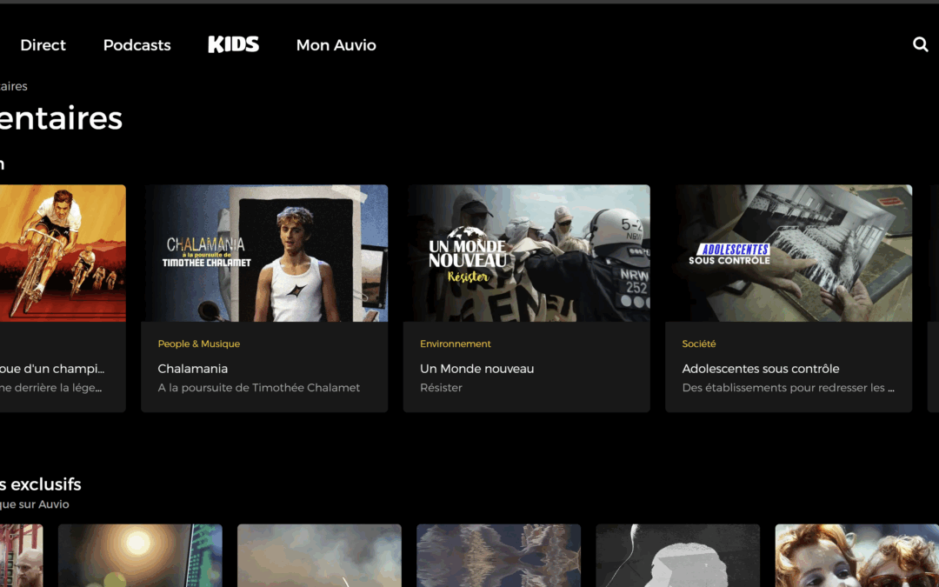Open the search magnifier icon
Screen dimensions: 939x587
pyautogui.click(x=921, y=44)
